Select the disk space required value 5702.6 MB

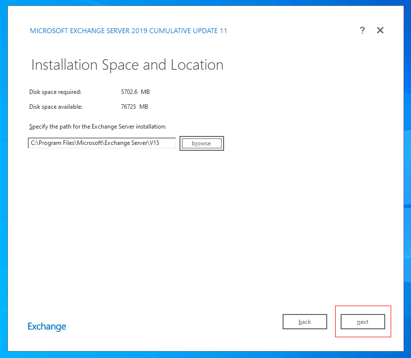pyautogui.click(x=135, y=92)
